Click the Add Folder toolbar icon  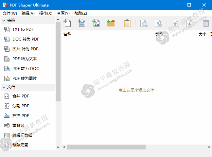pos(111,23)
